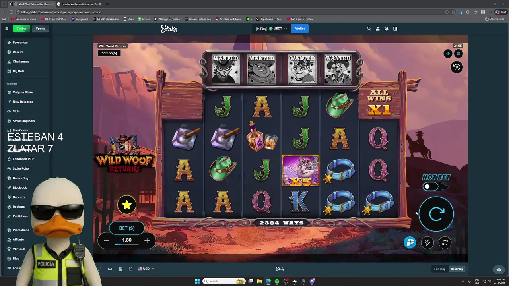
Task: Open notifications bell in Stake header
Action: [386, 29]
